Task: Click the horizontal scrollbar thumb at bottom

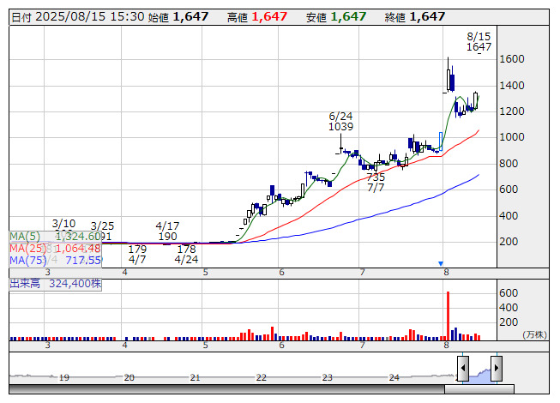Action: pyautogui.click(x=479, y=390)
